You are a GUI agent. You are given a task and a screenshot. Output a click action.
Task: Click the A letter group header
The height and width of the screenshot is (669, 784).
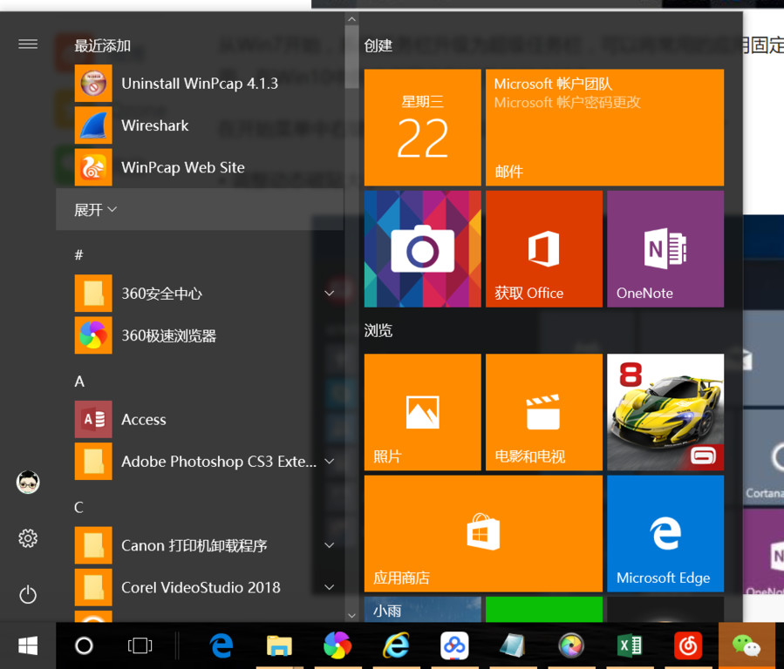[x=79, y=382]
